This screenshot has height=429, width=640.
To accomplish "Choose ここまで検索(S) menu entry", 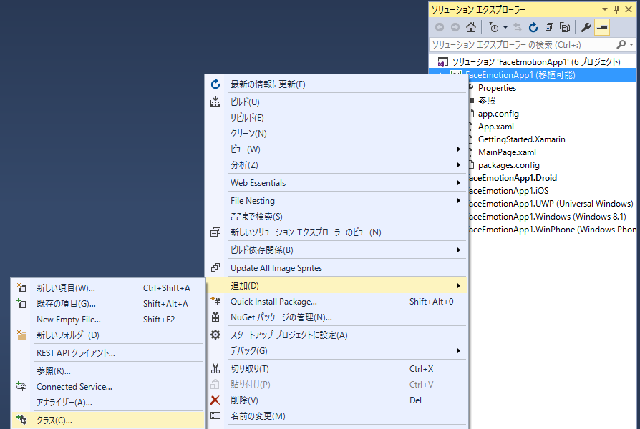I will [x=336, y=217].
